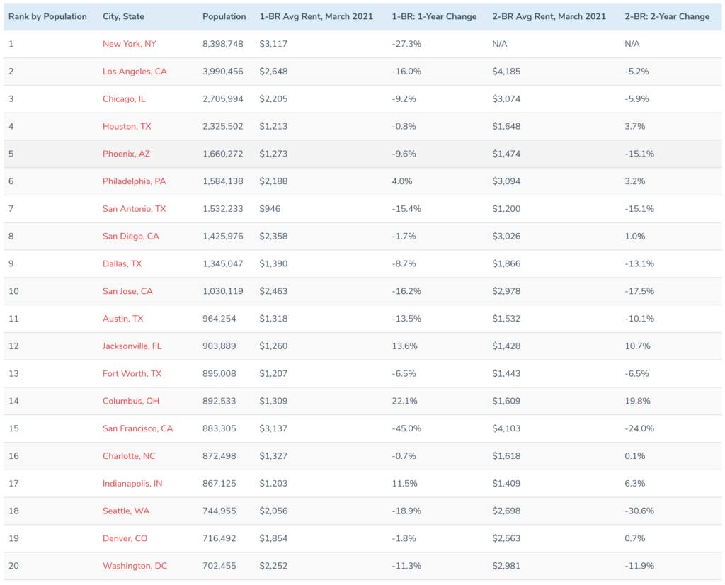Click the 1-BR Avg Rent, March 2021 header
The image size is (725, 585).
pos(316,17)
